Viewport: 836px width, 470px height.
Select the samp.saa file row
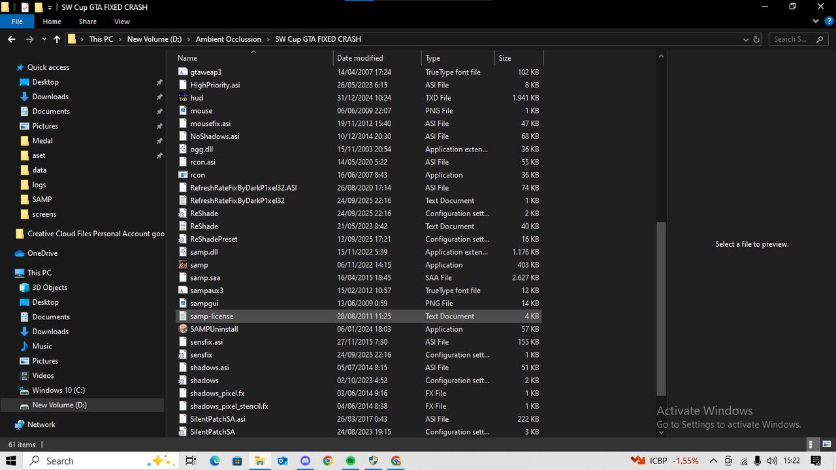click(359, 277)
